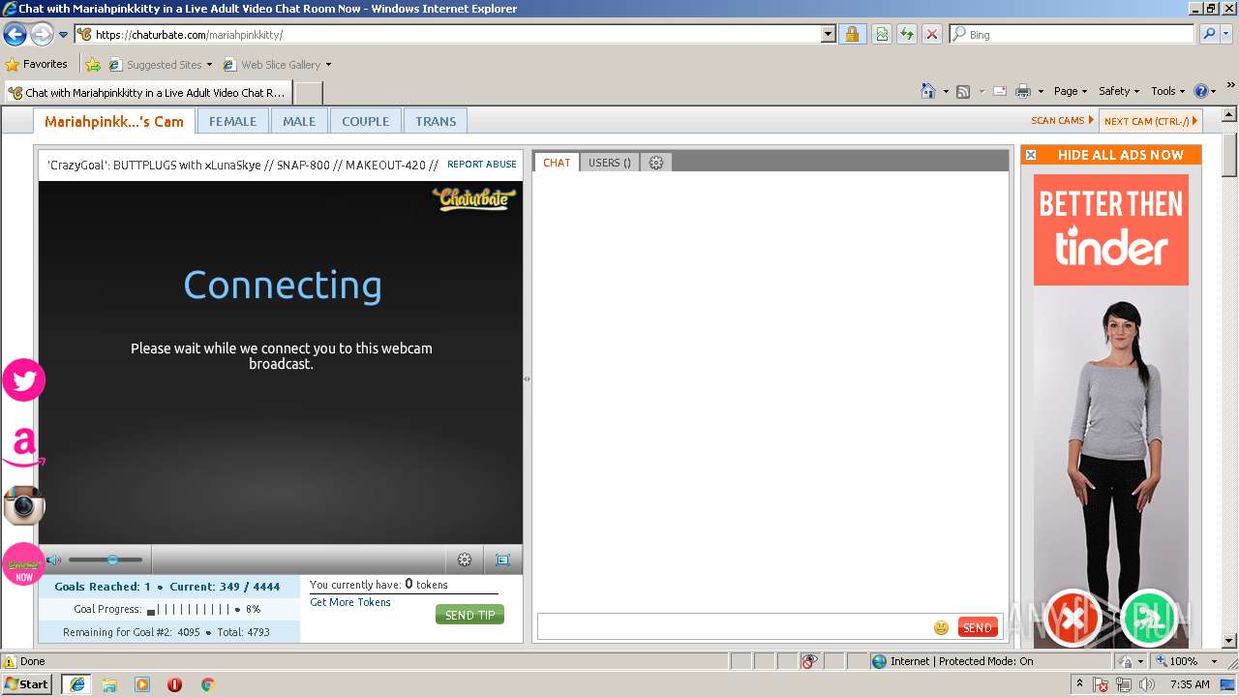This screenshot has width=1239, height=697.
Task: Click the red SEND chat button
Action: point(978,627)
